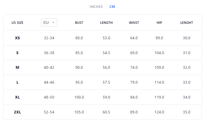203x121 pixels.
Task: Click the 124.0 hip value for 2XL
Action: 159,112
